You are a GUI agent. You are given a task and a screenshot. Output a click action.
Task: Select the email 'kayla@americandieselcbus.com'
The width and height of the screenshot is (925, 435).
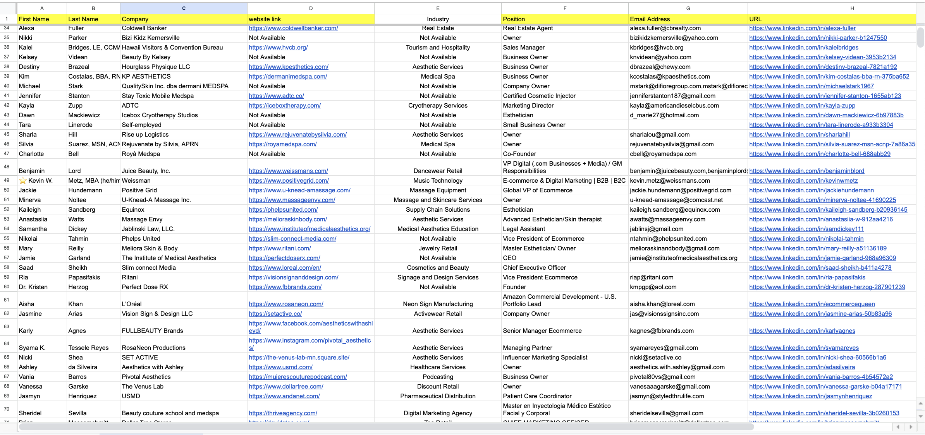[688, 105]
